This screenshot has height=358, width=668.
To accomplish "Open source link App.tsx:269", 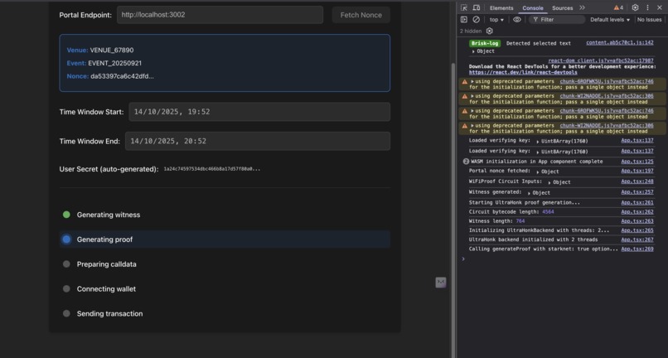I will pyautogui.click(x=637, y=249).
